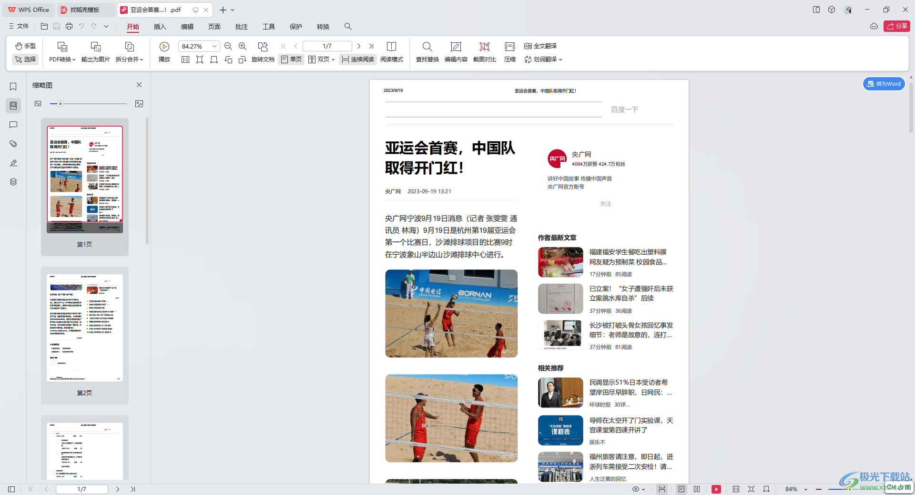Switch to the 编辑 ribbon tab

(x=187, y=27)
